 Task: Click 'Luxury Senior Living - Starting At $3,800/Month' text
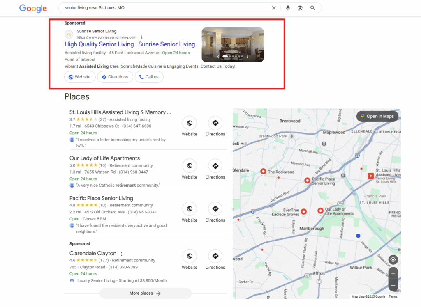click(x=122, y=280)
